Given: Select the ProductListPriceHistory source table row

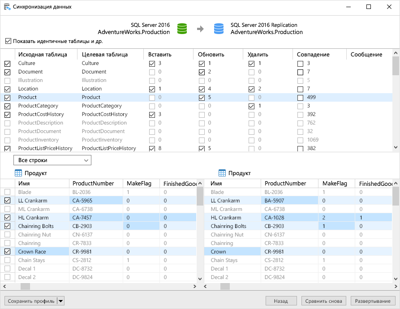Looking at the screenshot, I should click(x=45, y=148).
